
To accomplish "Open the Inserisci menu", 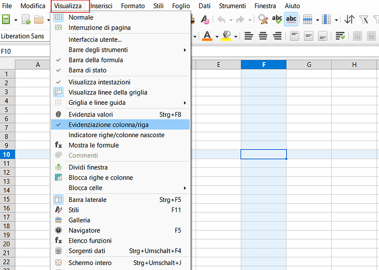I will [x=102, y=6].
